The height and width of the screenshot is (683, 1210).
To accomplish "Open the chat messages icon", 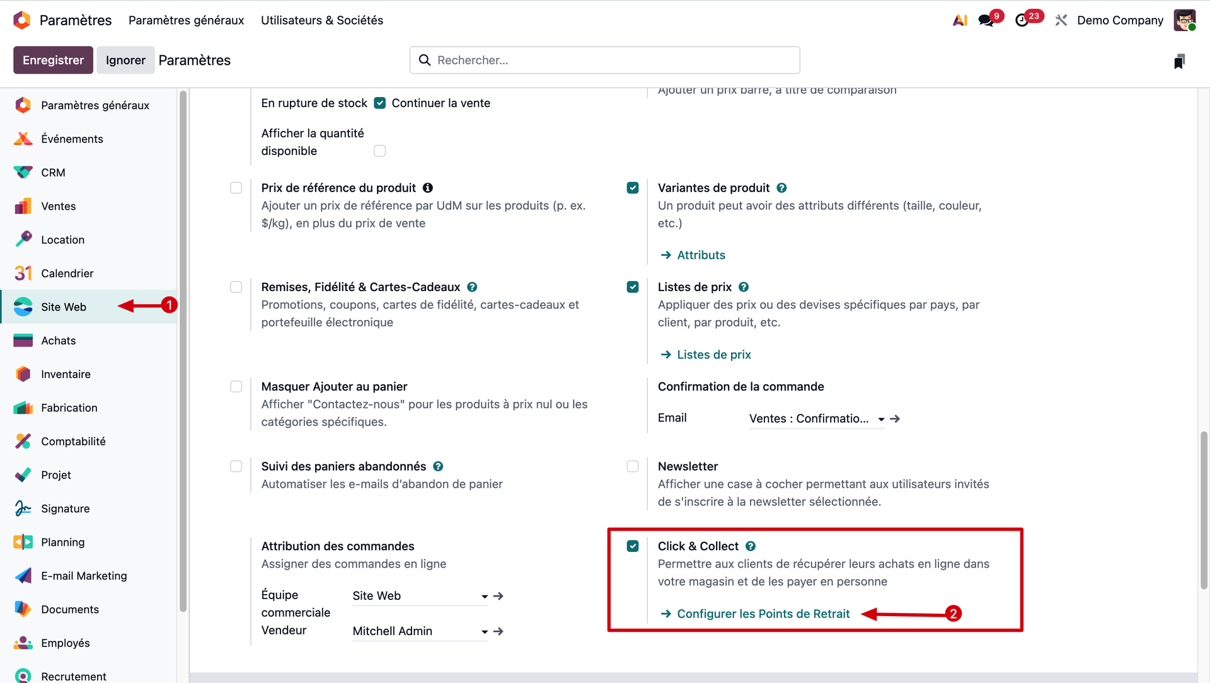I will pos(986,20).
